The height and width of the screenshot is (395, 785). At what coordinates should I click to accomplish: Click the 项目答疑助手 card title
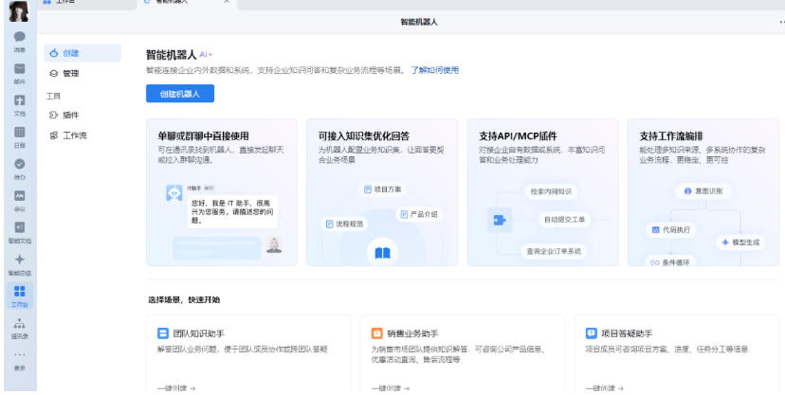coord(627,333)
